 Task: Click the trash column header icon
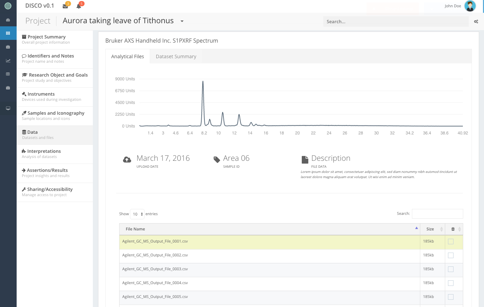[x=453, y=229]
